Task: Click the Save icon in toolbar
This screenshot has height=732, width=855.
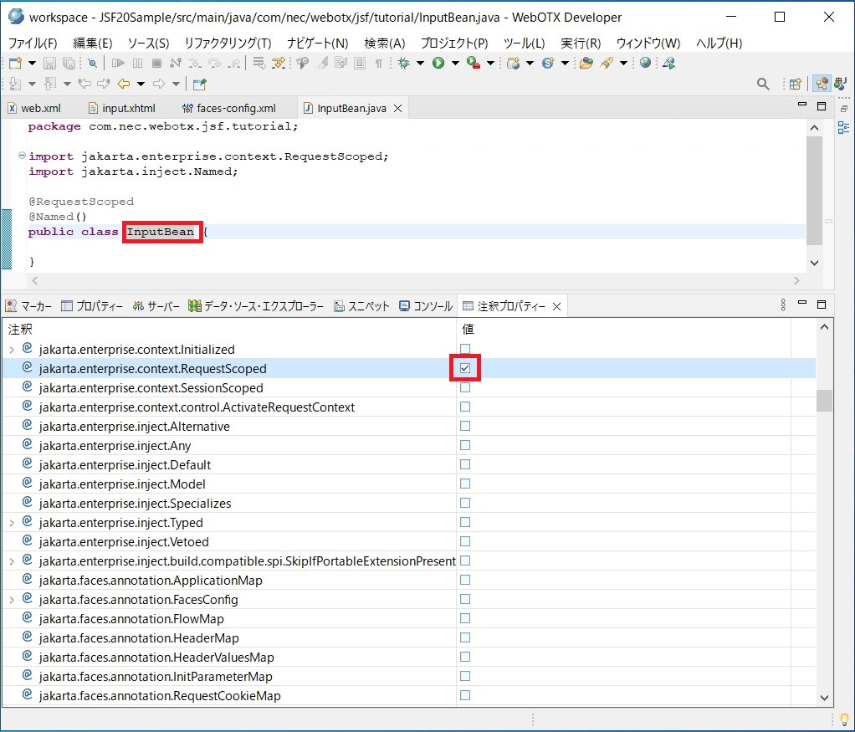Action: [x=49, y=63]
